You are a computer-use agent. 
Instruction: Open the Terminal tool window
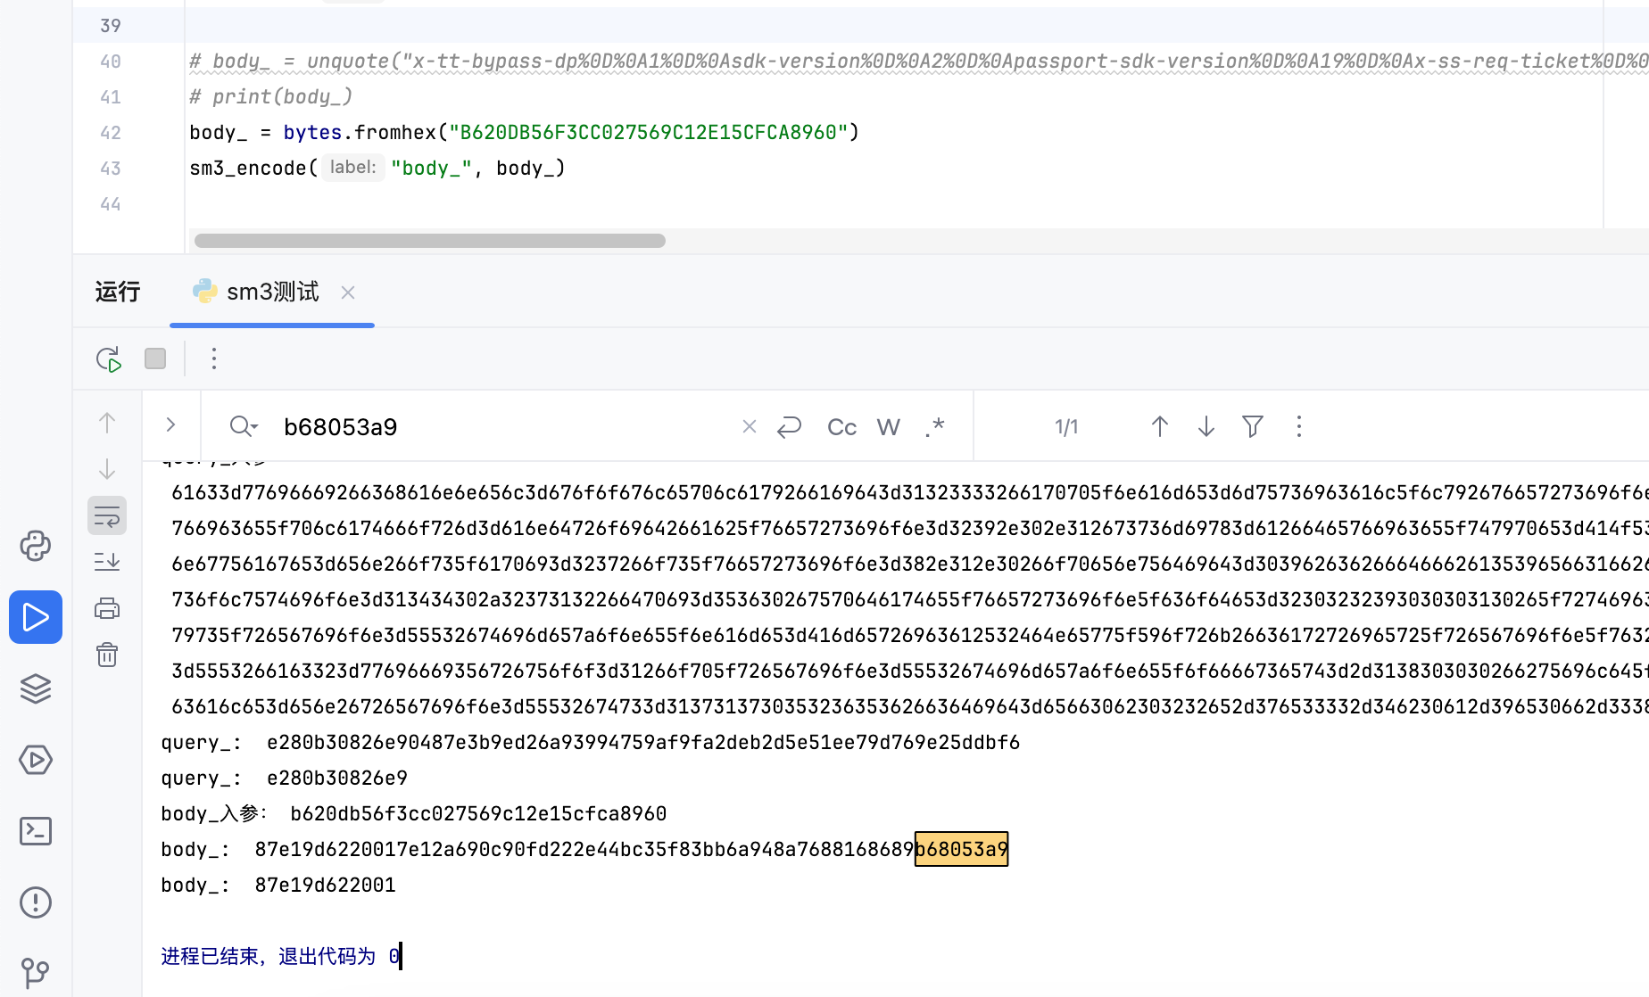(x=36, y=831)
